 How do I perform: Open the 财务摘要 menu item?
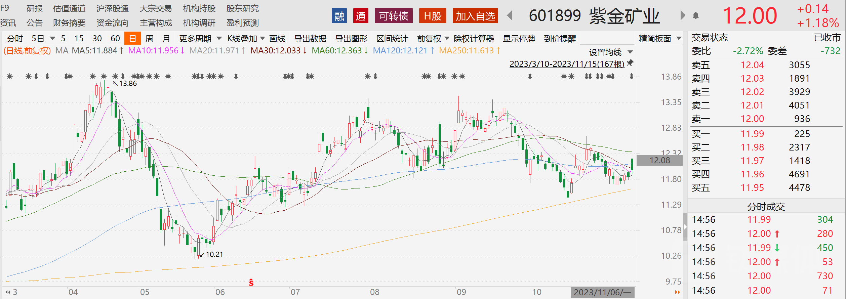[69, 23]
